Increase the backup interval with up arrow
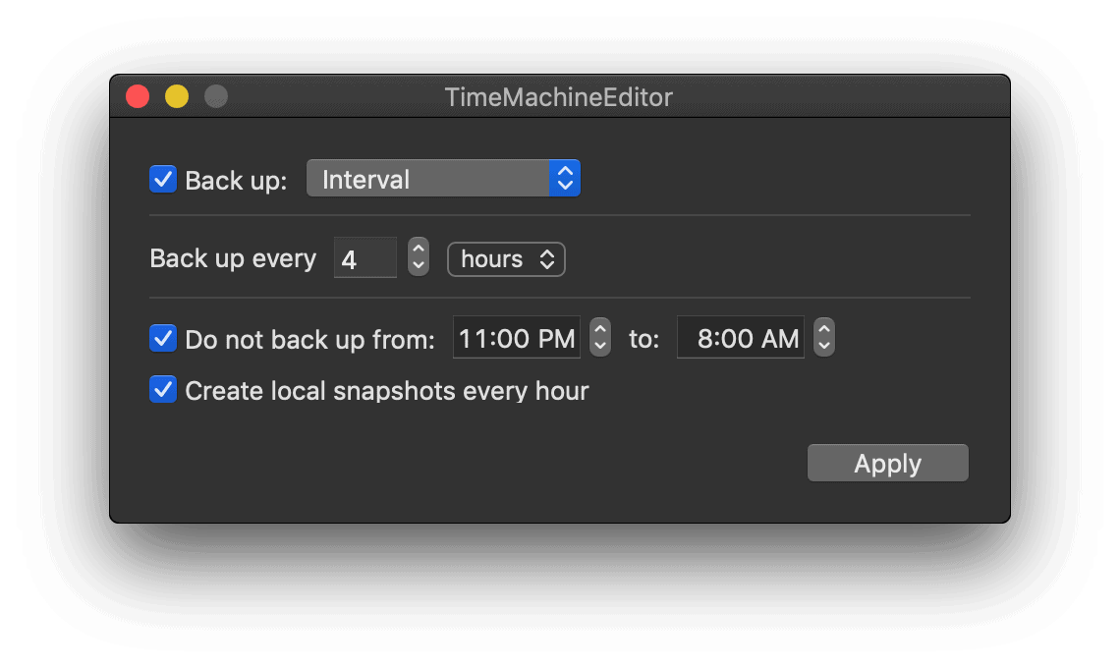The height and width of the screenshot is (668, 1120). [419, 248]
